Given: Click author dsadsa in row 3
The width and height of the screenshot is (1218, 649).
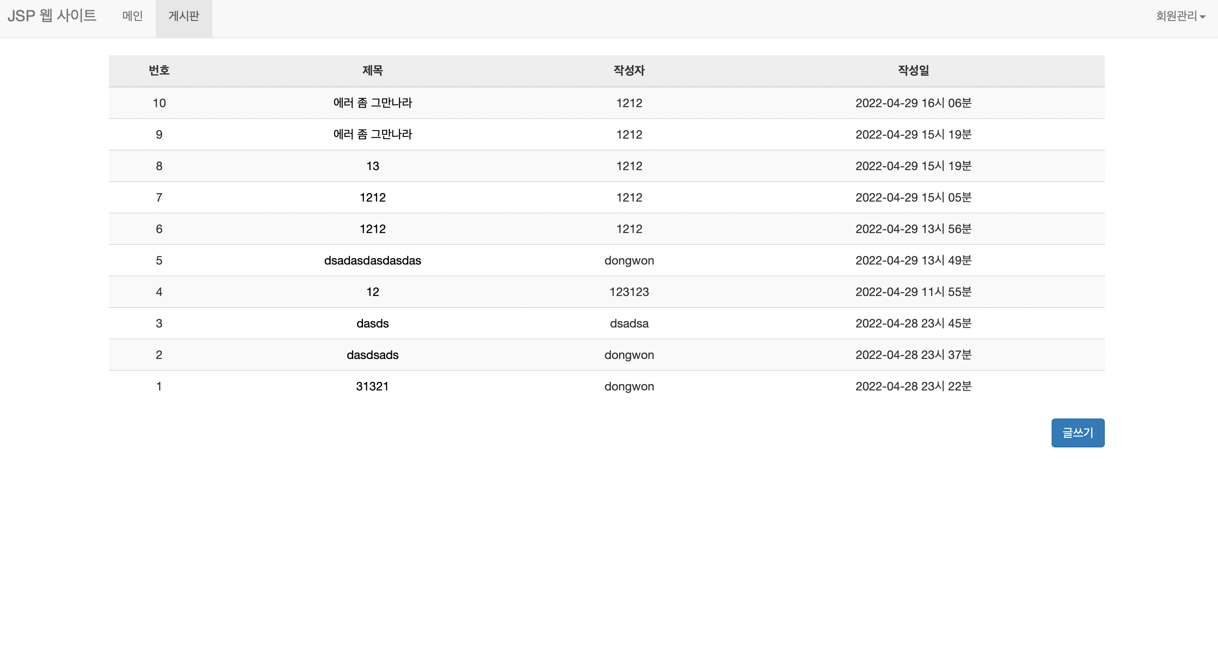Looking at the screenshot, I should pyautogui.click(x=629, y=324).
